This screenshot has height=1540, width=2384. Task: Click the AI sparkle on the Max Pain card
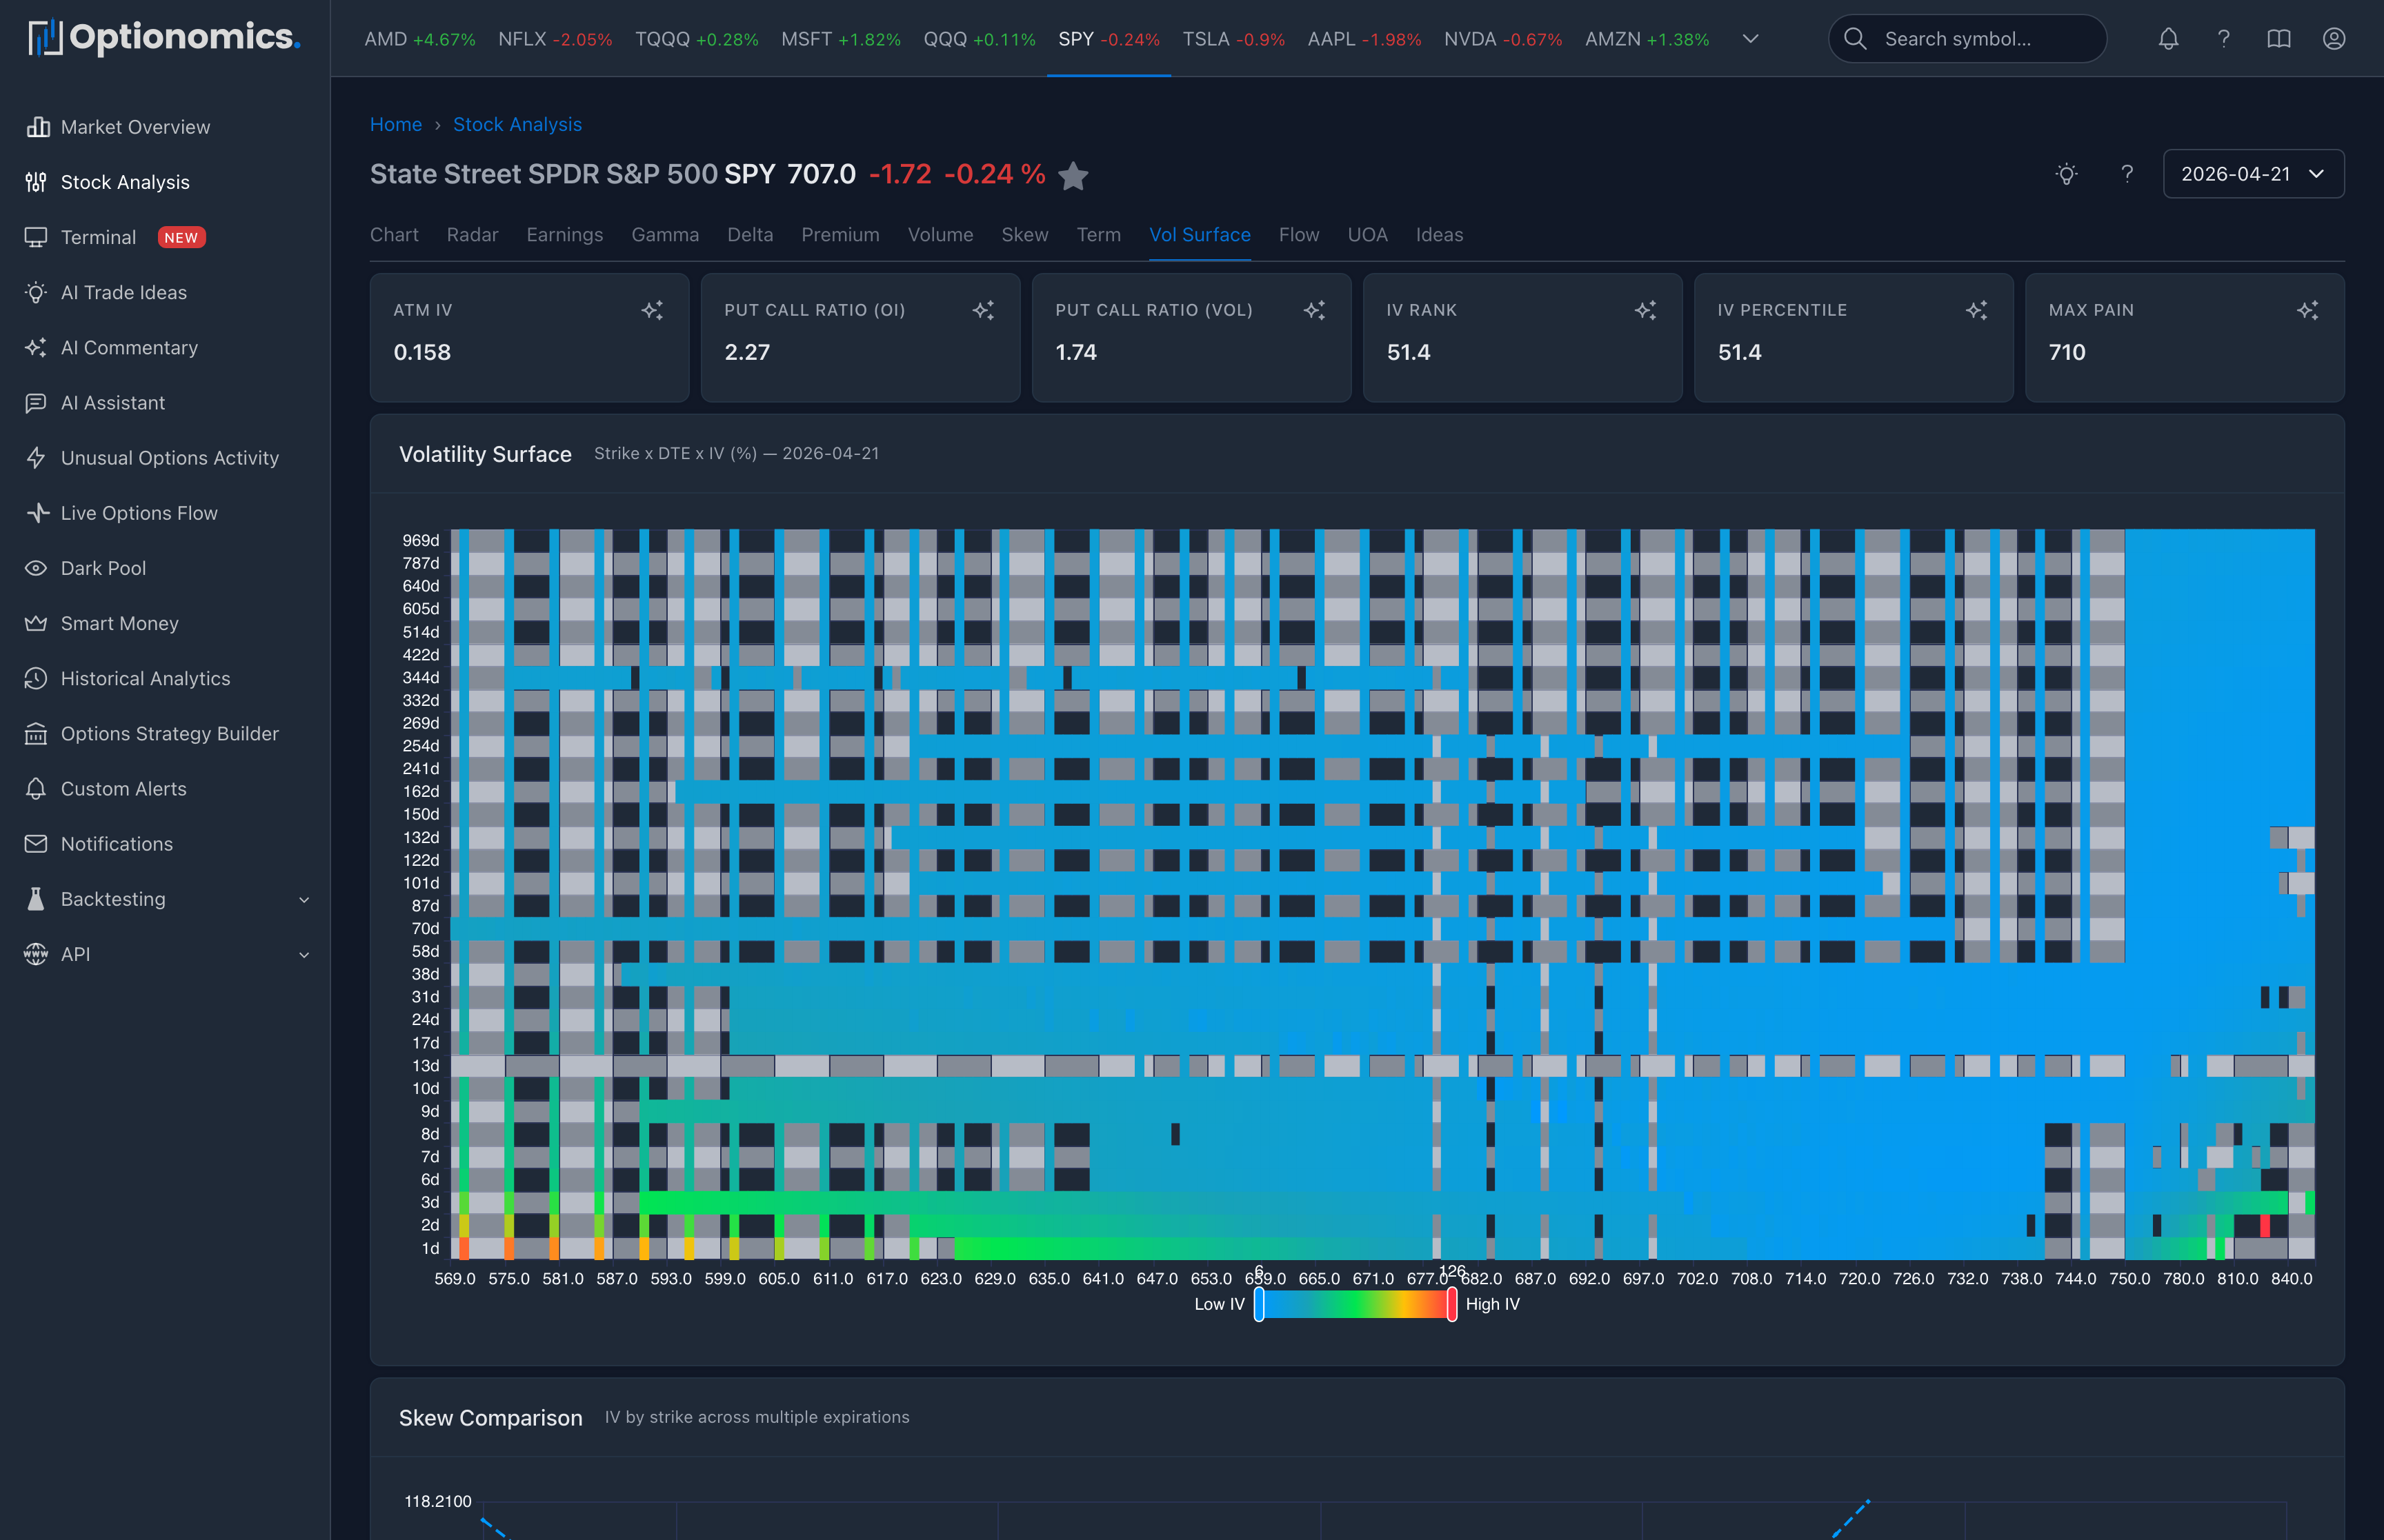tap(2308, 310)
